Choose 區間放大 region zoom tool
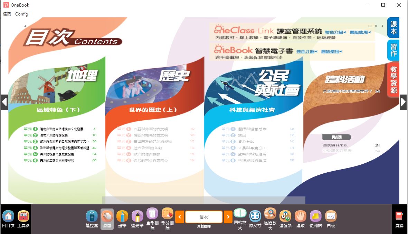The width and height of the screenshot is (408, 234). click(x=270, y=219)
